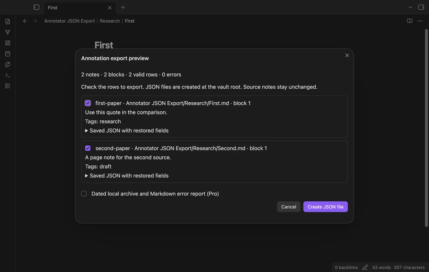Click 0 backlinks in status bar
429x272 pixels.
(x=346, y=267)
